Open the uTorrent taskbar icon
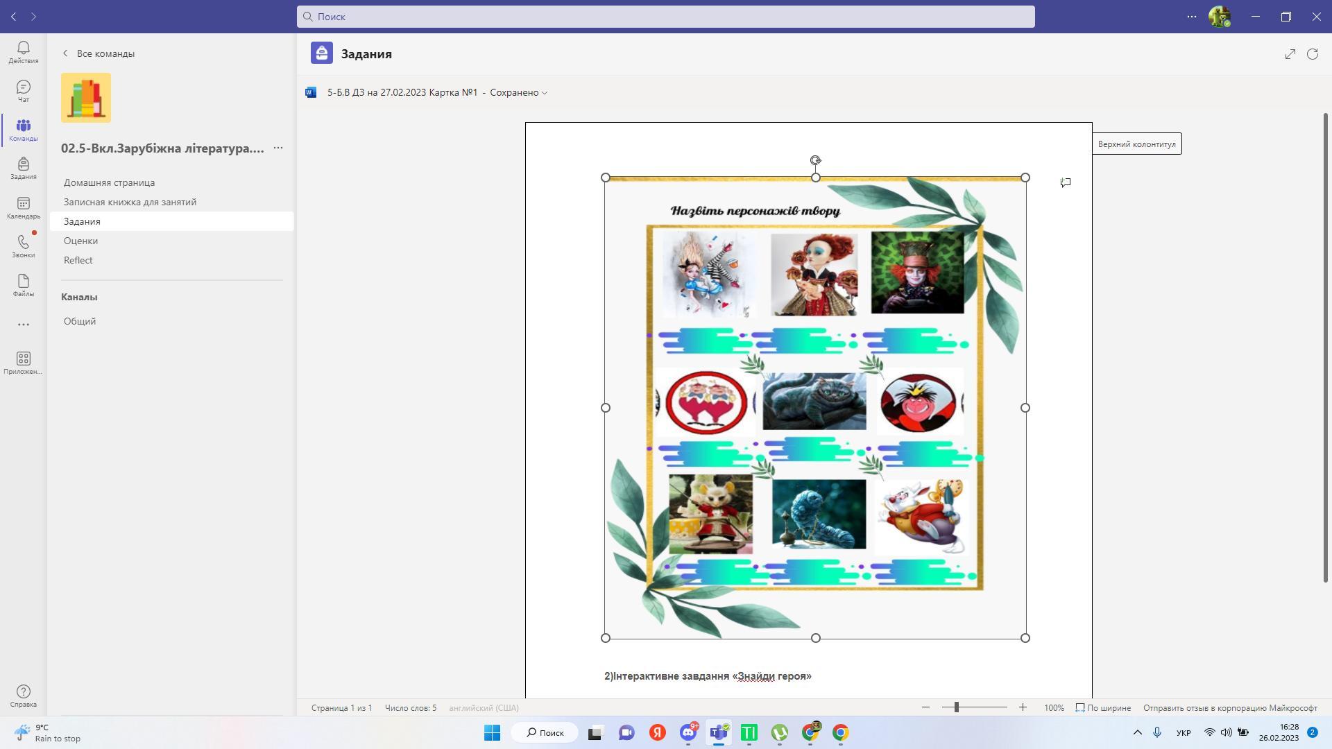 point(780,732)
